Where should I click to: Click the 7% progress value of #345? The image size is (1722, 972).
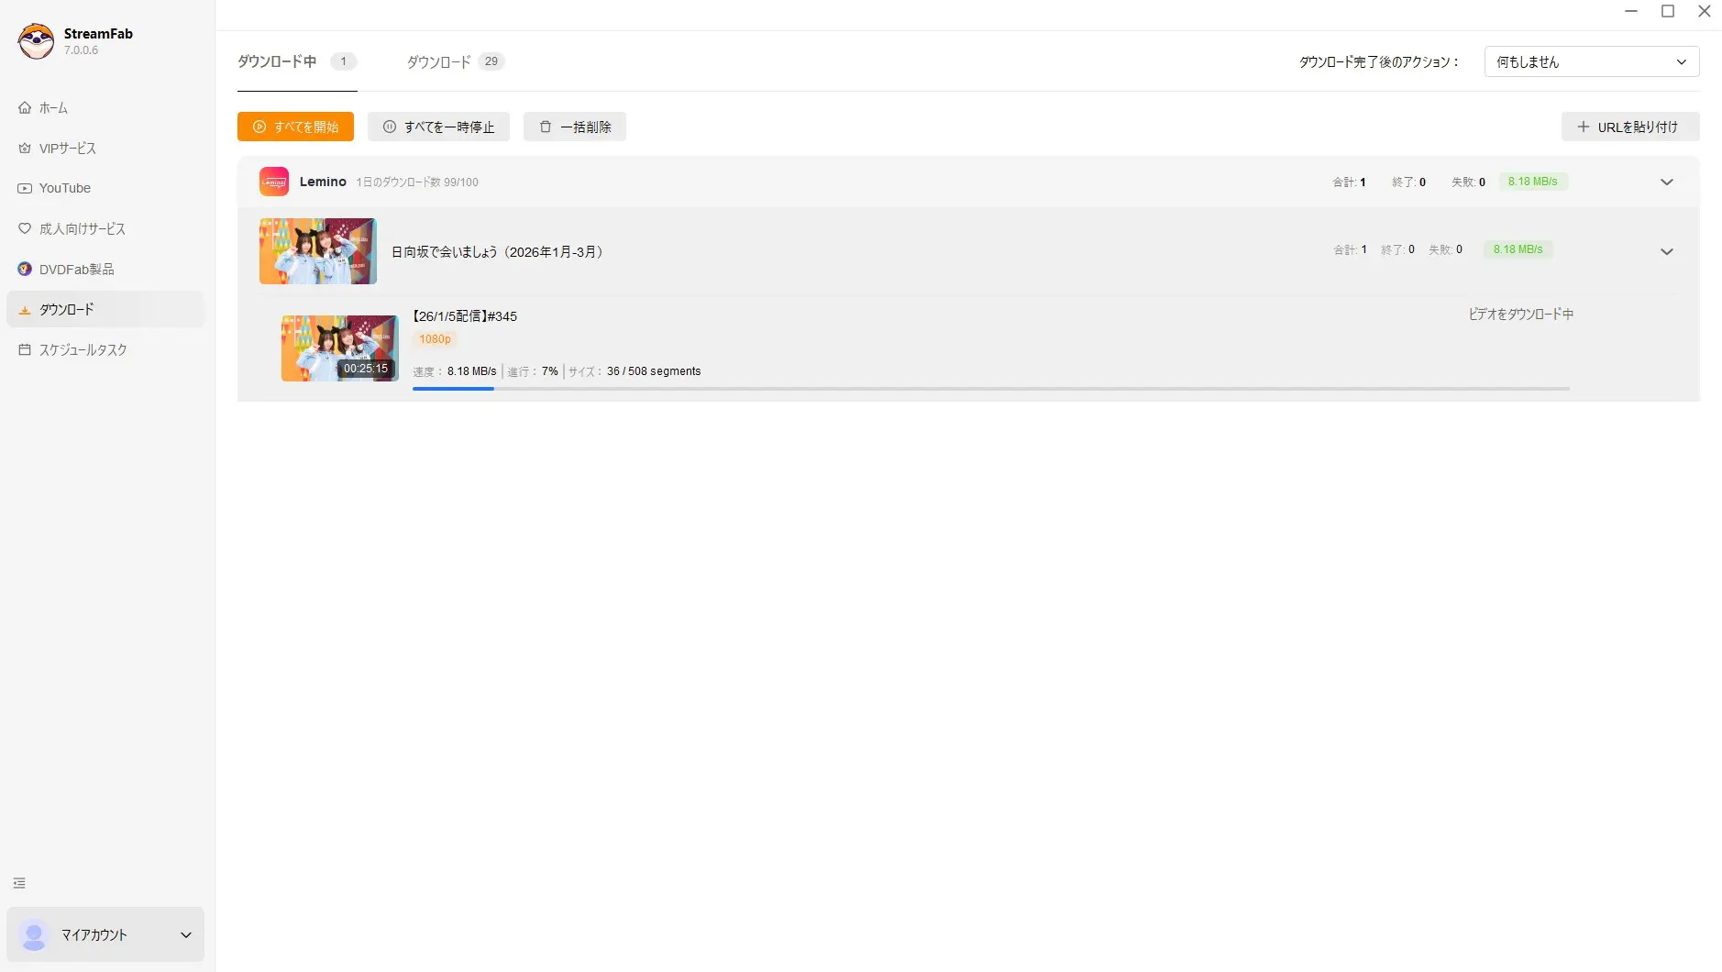tap(550, 371)
